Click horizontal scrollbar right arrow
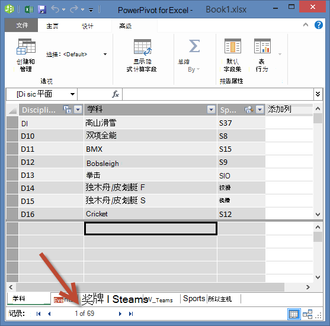 [x=308, y=287]
